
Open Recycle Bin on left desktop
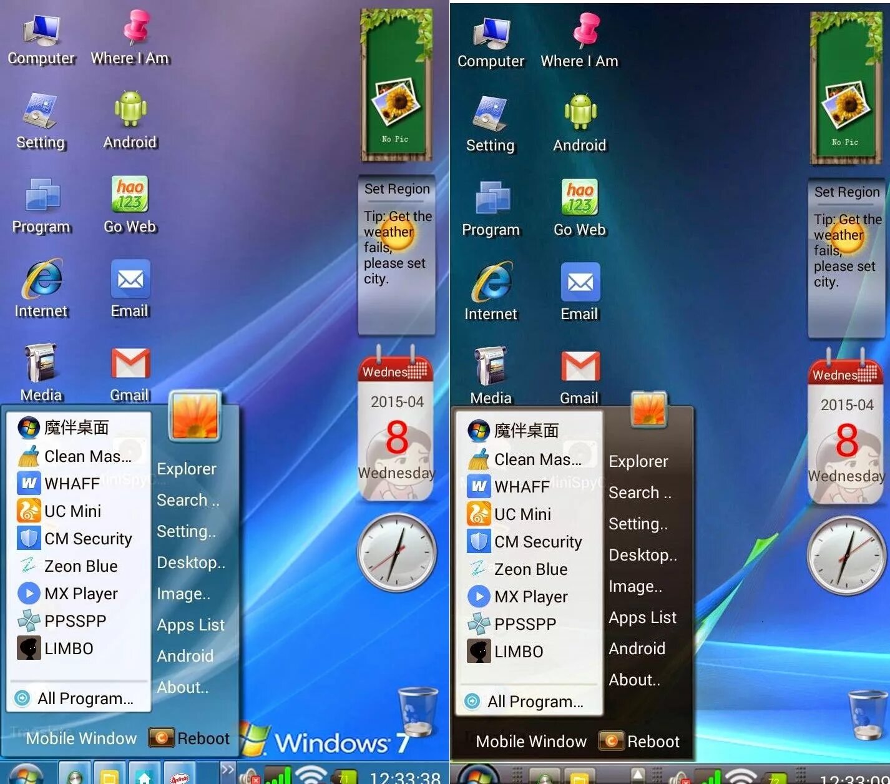418,711
